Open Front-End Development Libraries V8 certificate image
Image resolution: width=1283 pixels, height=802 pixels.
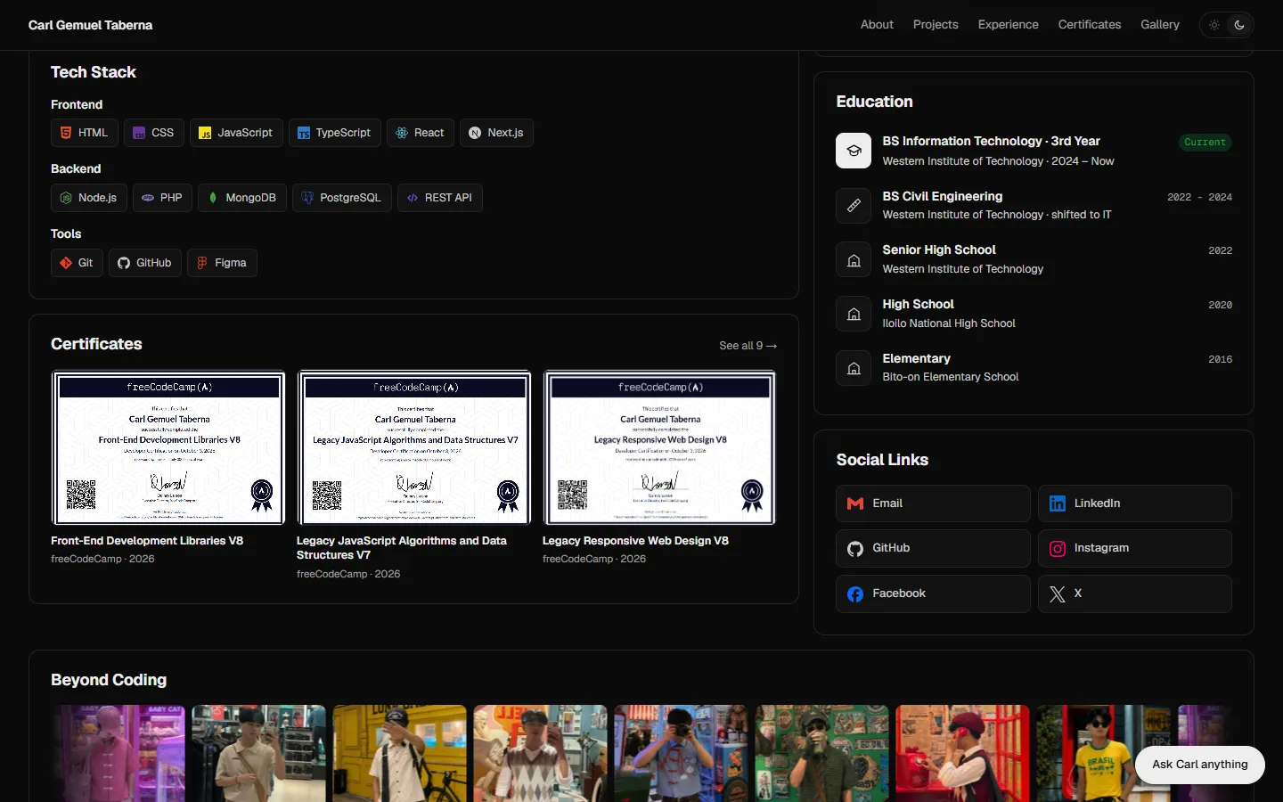[168, 447]
